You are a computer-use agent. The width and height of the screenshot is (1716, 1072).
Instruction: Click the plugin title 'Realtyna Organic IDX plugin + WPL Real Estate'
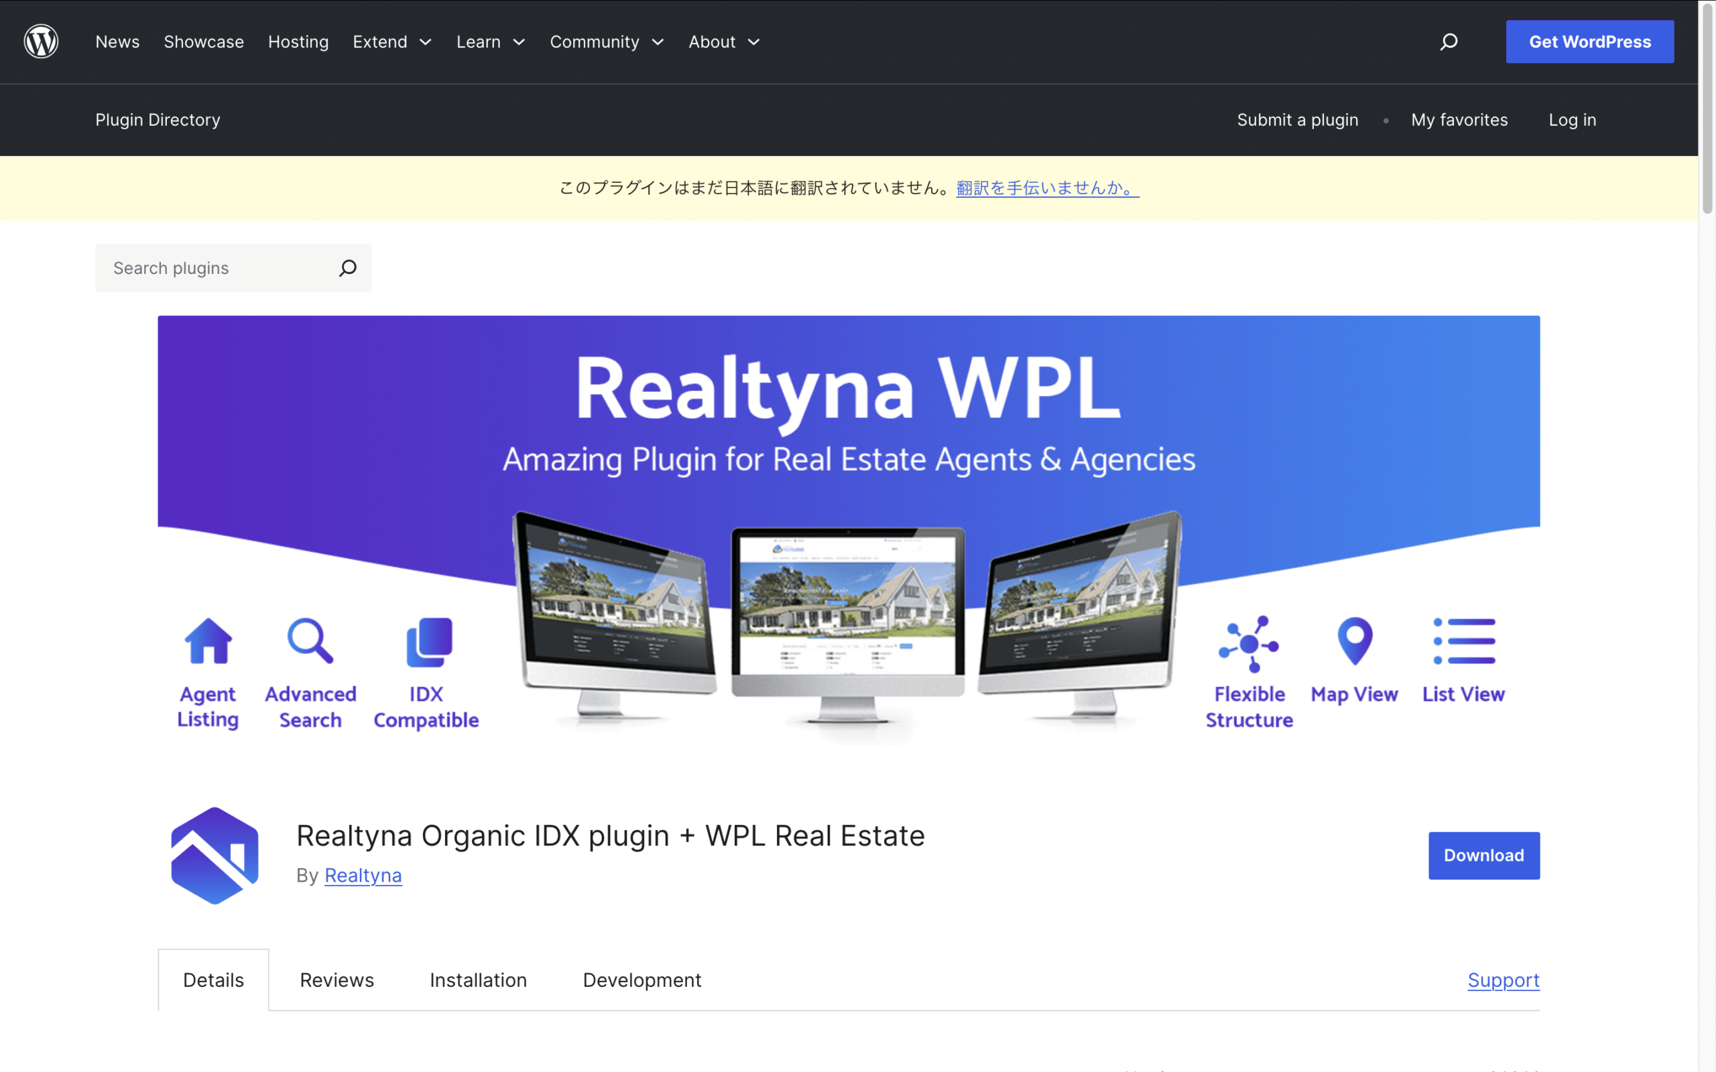point(611,836)
